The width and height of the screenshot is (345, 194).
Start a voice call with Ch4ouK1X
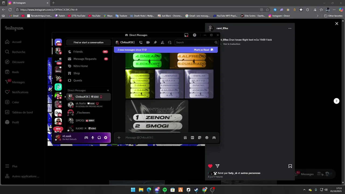coord(141,42)
